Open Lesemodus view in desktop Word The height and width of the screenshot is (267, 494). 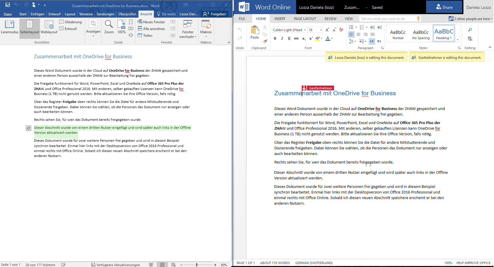click(x=10, y=27)
